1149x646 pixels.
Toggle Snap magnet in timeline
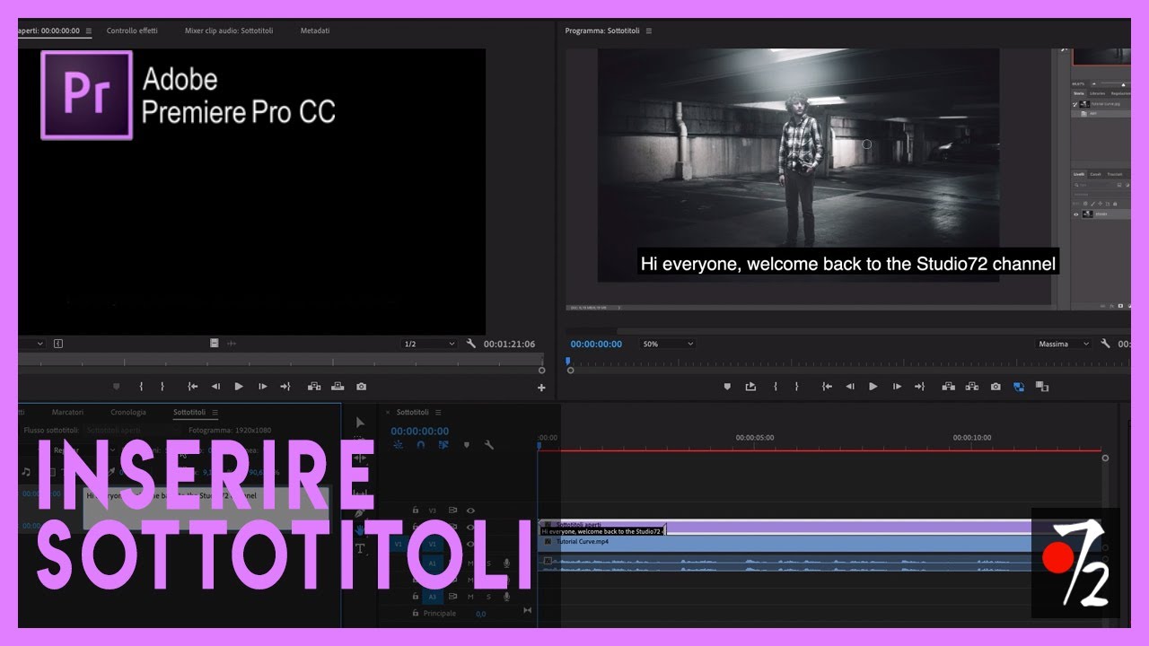[x=421, y=445]
